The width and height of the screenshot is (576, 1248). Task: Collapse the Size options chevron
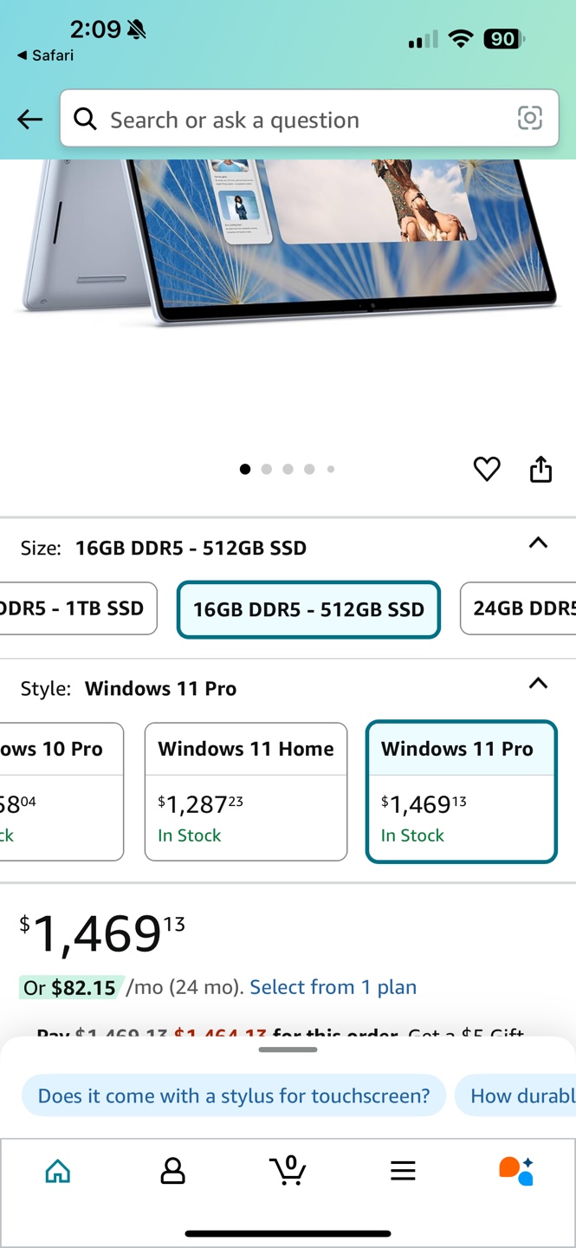(x=538, y=543)
